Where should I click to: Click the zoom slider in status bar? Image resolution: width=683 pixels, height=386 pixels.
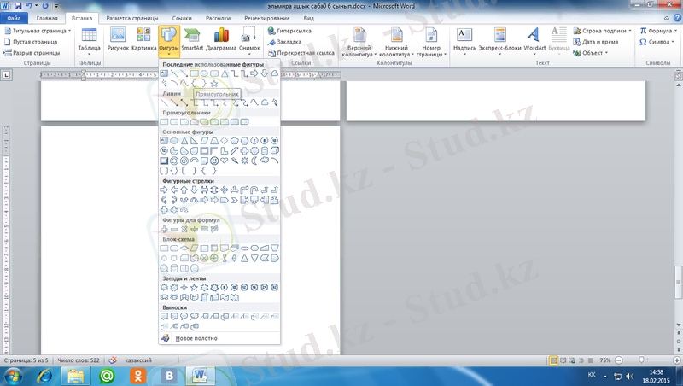(641, 360)
